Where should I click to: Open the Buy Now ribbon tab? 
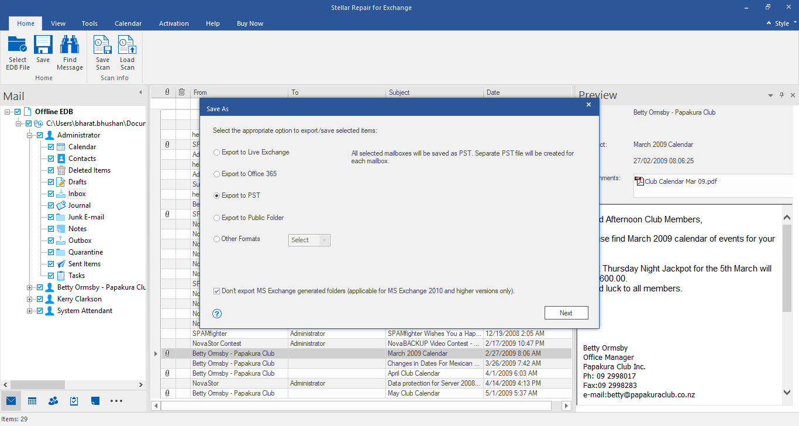point(250,23)
